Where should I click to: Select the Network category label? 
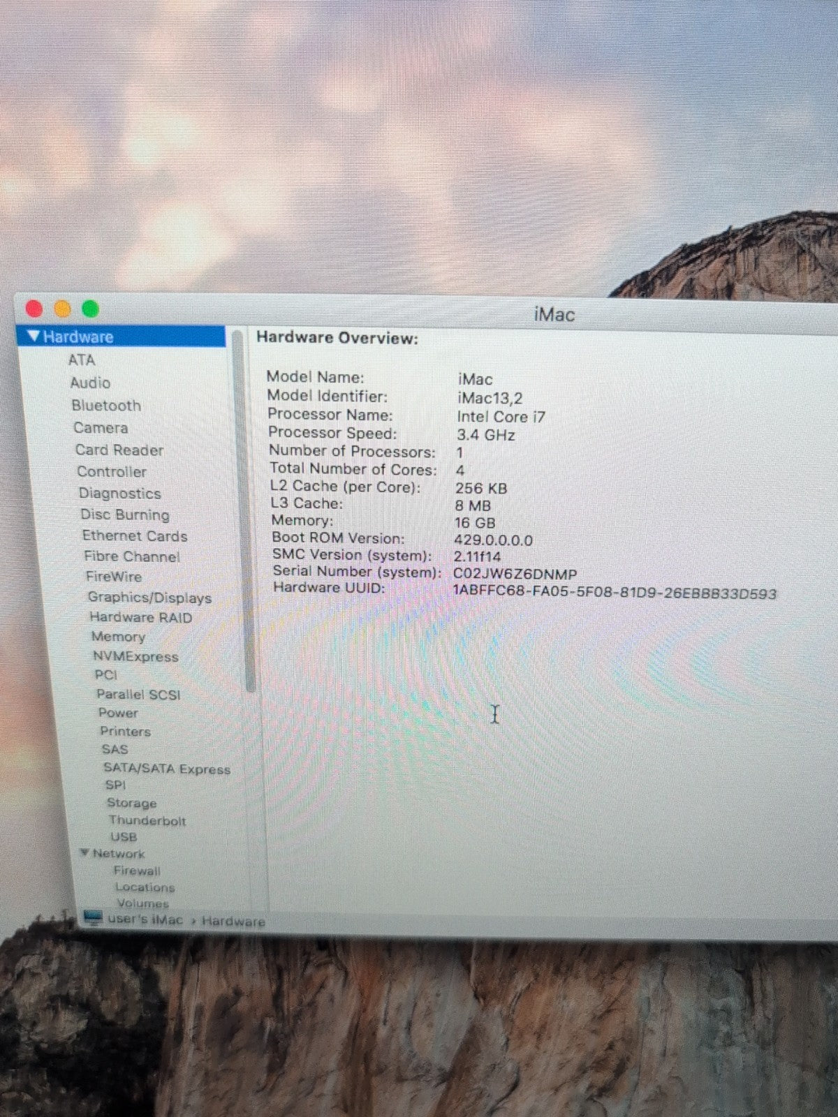point(119,854)
